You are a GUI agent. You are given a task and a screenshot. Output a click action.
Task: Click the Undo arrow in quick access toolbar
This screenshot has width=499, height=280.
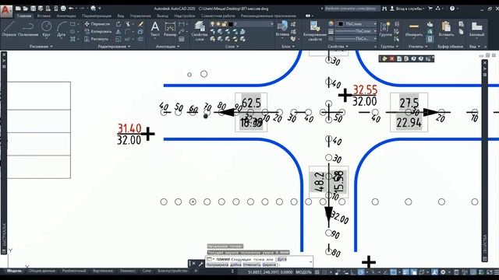(71, 9)
